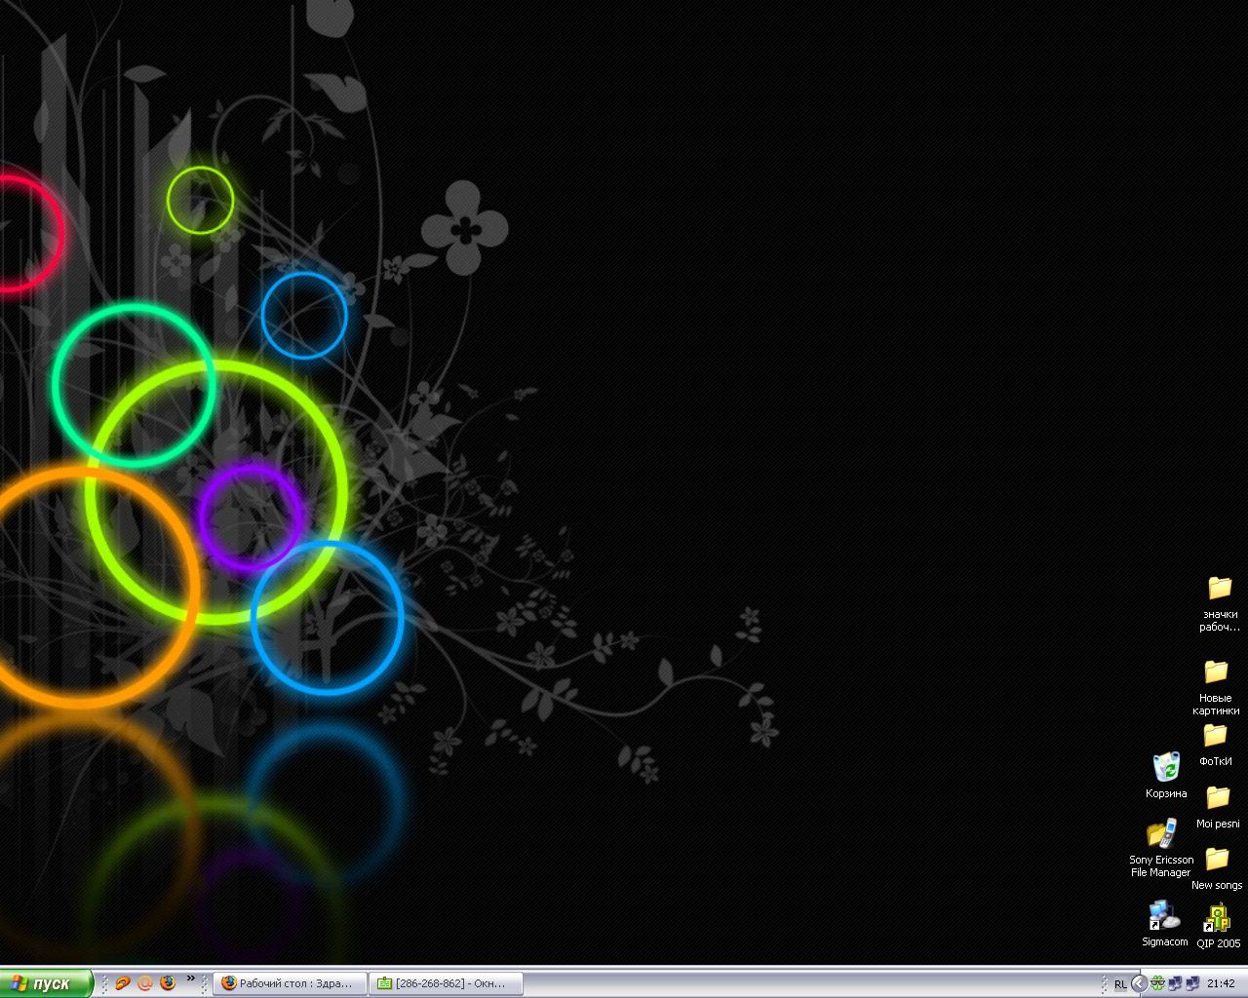Expand the Quick Launch overflow chevron
This screenshot has height=998, width=1248.
191,979
